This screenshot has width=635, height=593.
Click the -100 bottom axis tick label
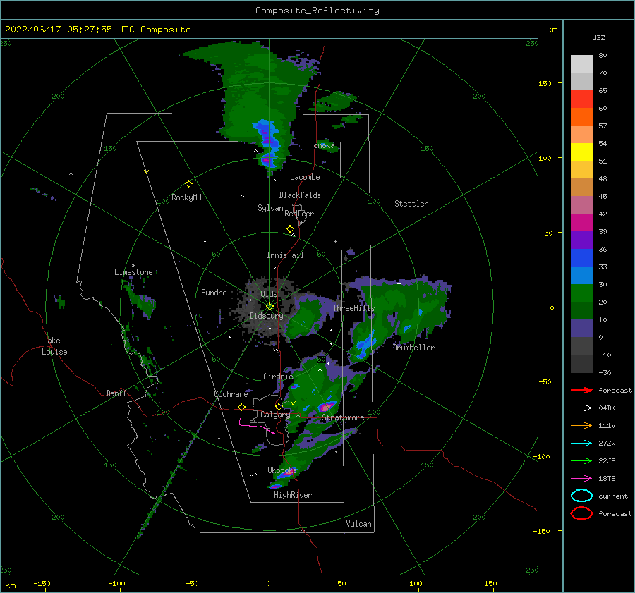coord(116,584)
